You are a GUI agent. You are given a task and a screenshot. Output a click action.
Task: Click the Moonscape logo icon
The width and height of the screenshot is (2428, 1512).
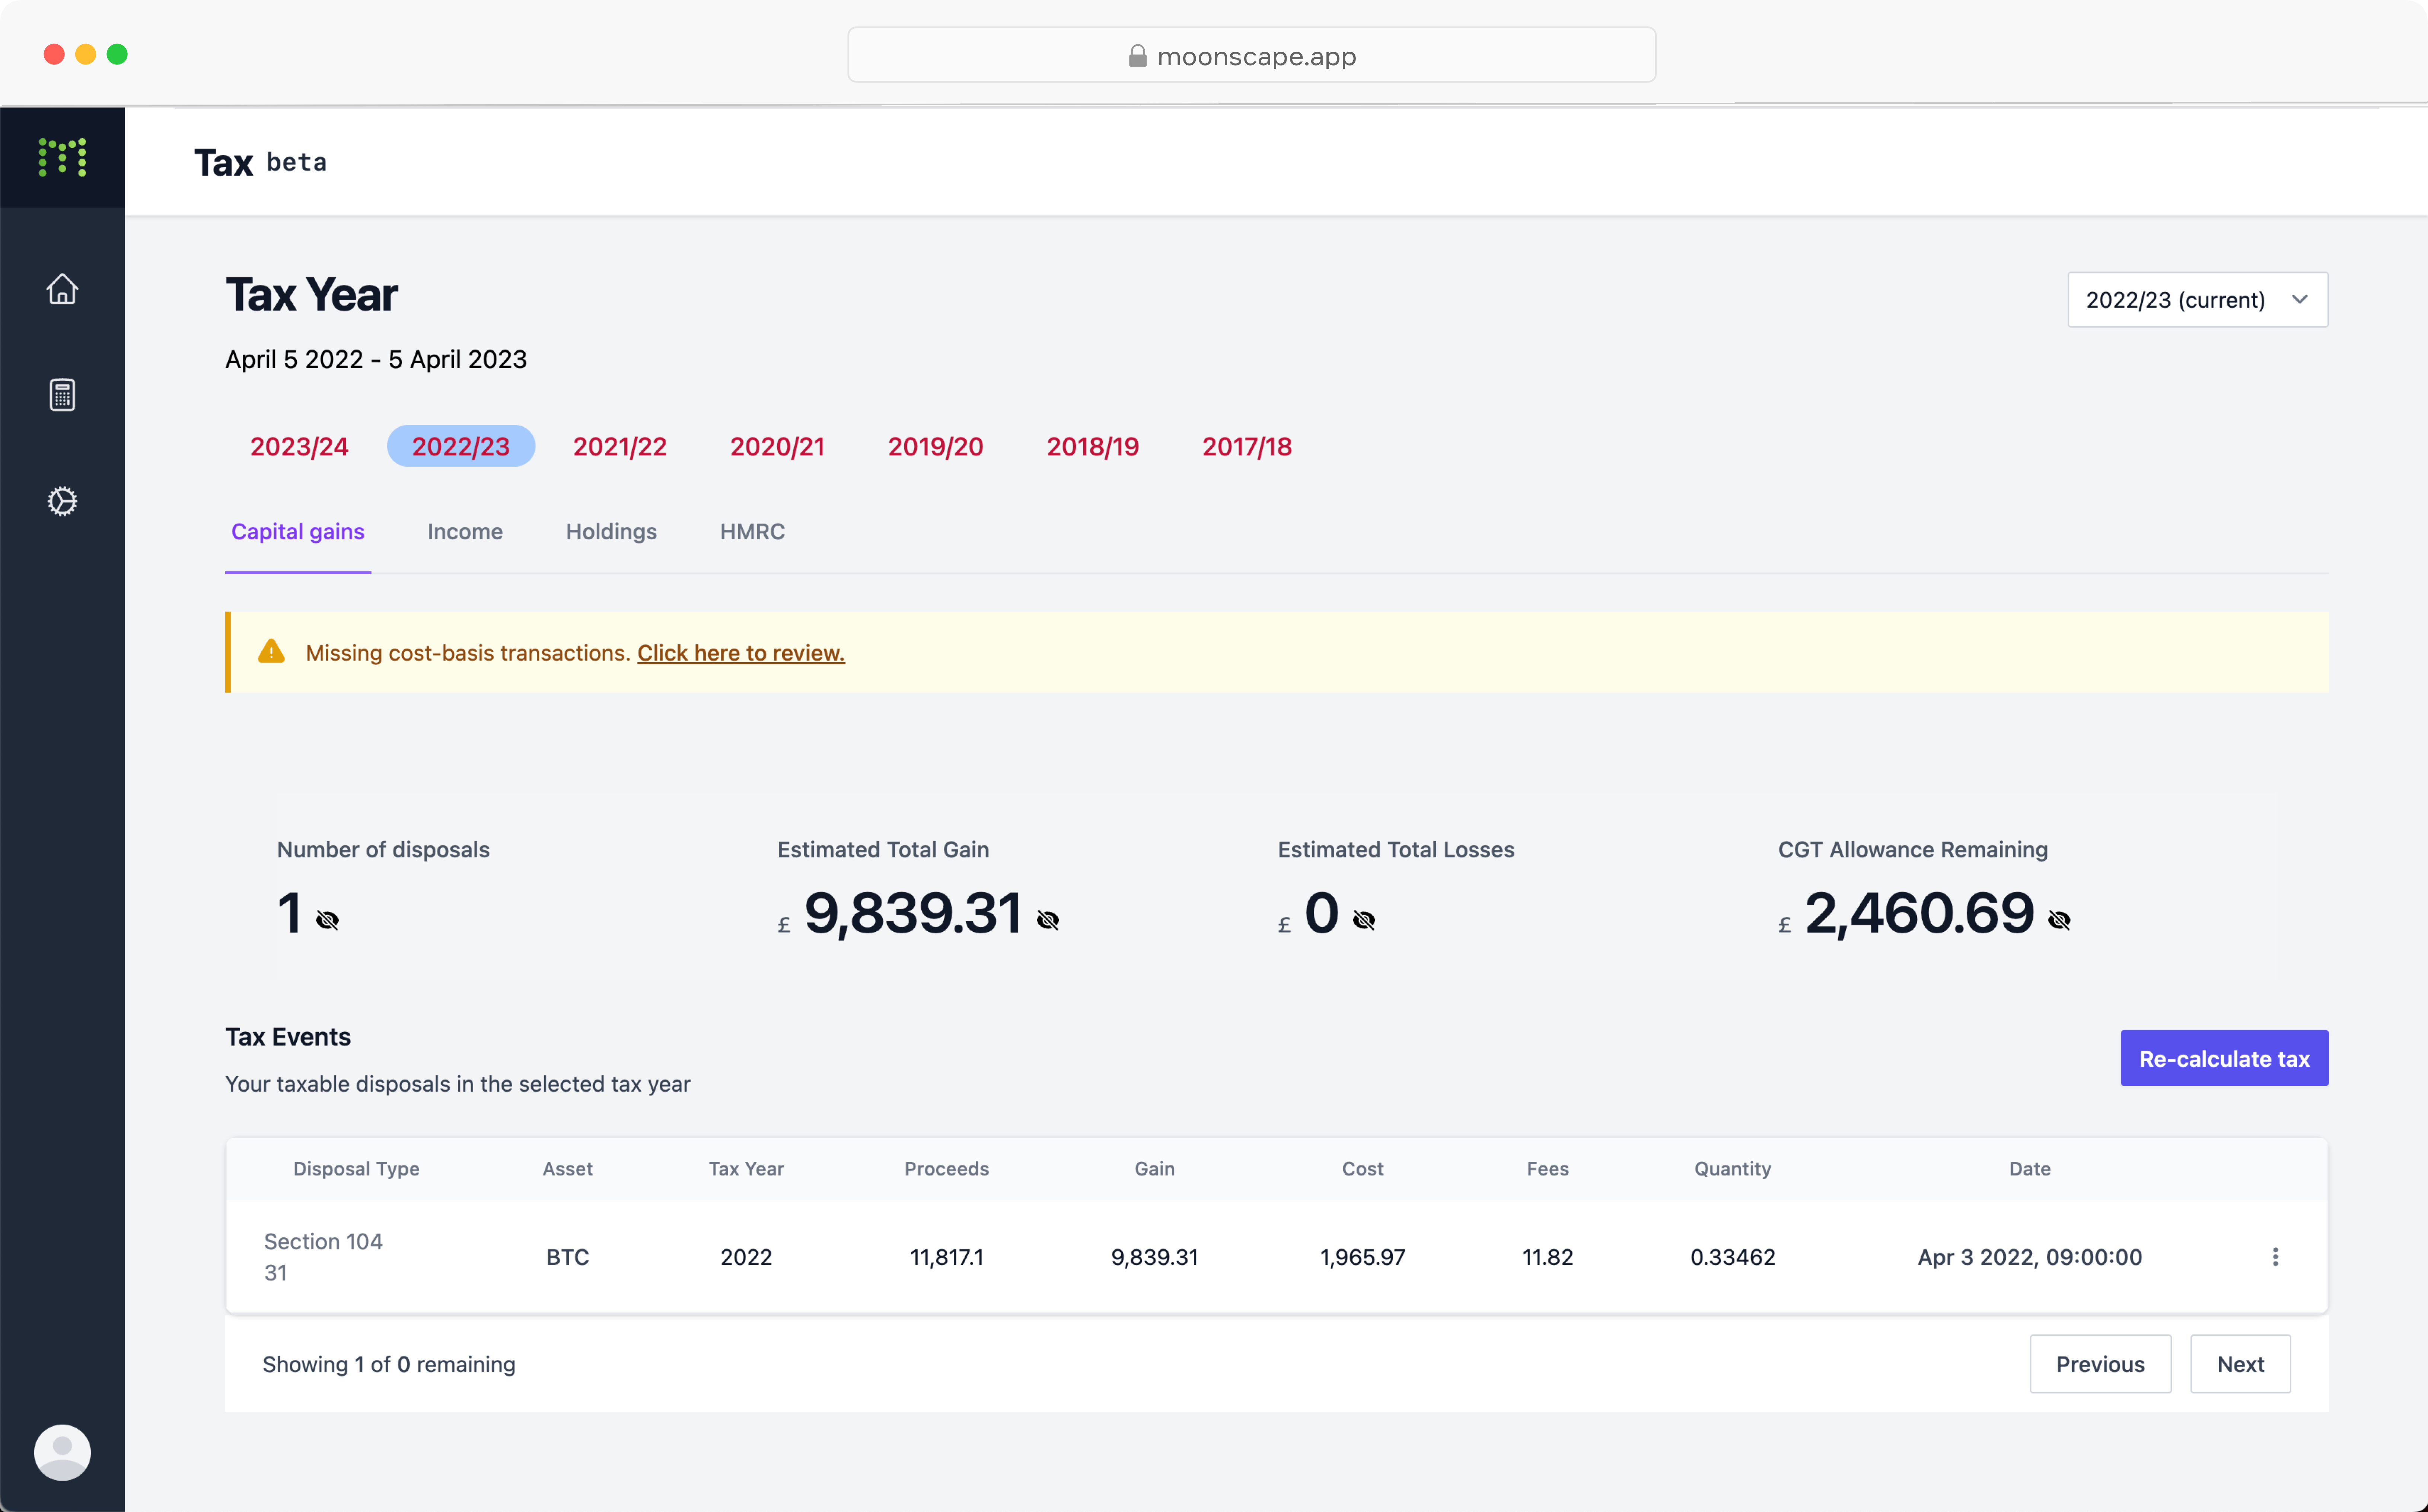click(62, 157)
